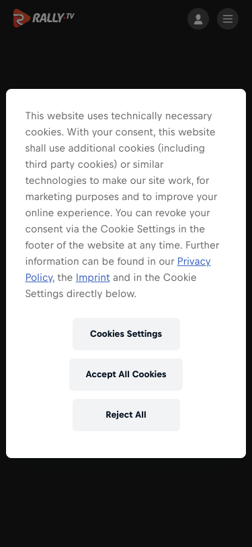Decline optional cookies with Reject All
252x547 pixels.
point(126,415)
